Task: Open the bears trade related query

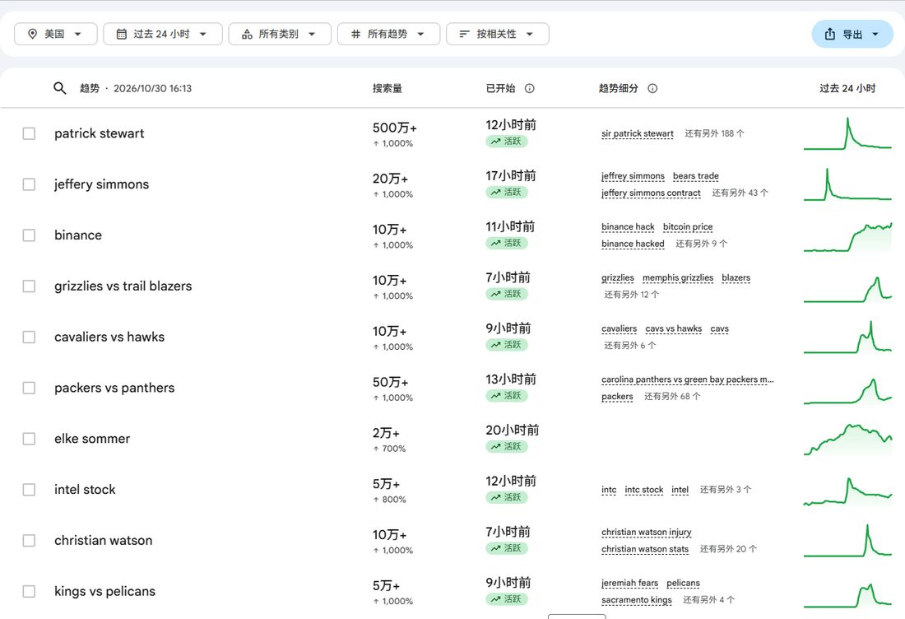Action: coord(695,176)
